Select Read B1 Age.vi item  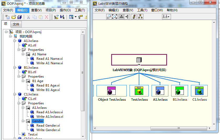coord(48,85)
